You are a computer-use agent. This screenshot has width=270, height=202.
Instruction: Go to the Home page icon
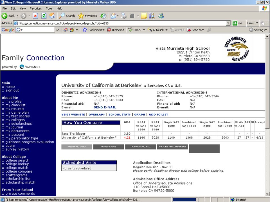tap(52, 16)
